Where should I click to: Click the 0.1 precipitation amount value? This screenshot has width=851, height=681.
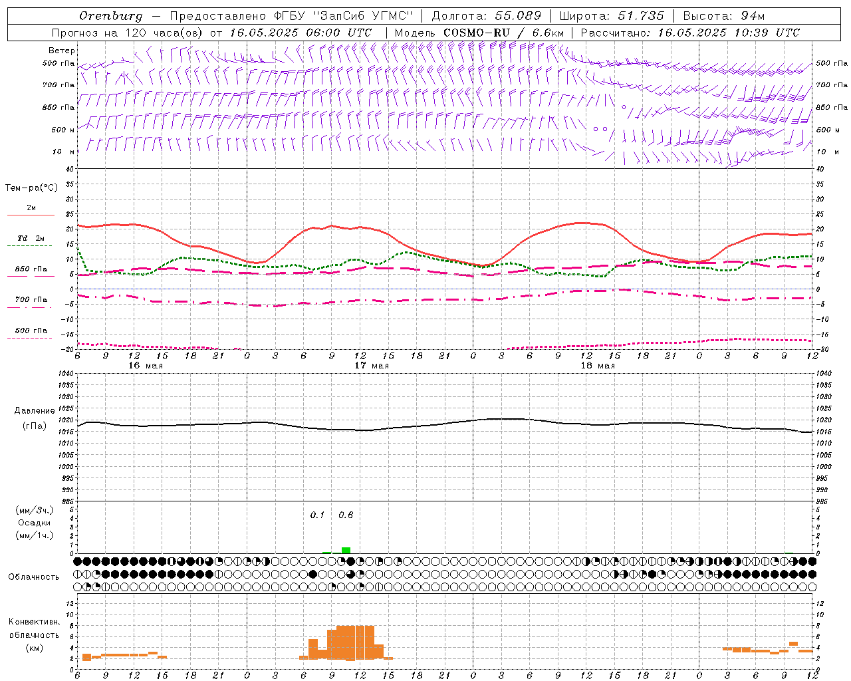tap(318, 515)
